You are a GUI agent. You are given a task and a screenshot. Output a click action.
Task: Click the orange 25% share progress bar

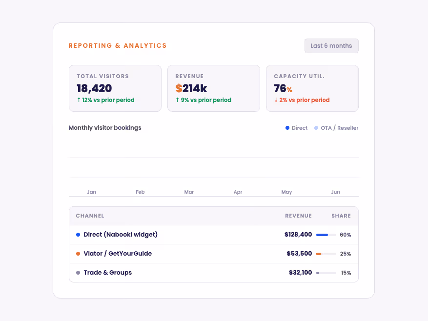(x=326, y=254)
